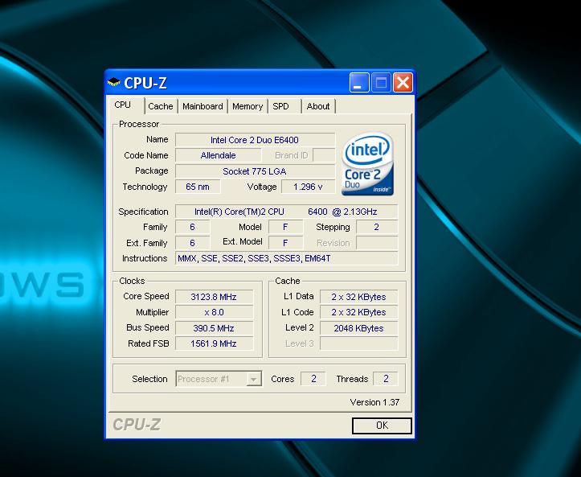
Task: Click the CPU-Z chip icon in title bar
Action: (114, 82)
